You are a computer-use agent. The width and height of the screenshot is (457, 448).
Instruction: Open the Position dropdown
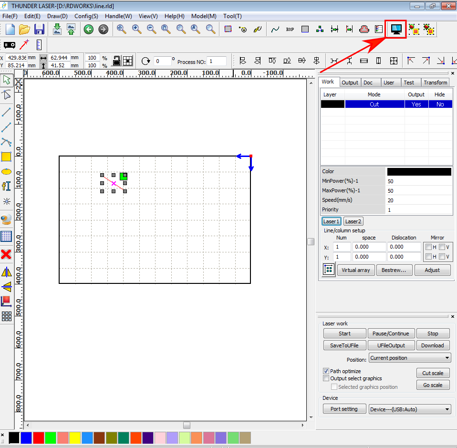[410, 358]
